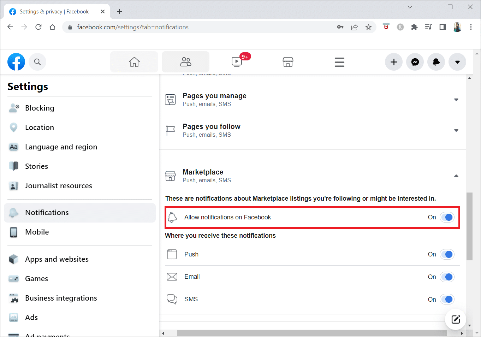The image size is (481, 337).
Task: Open the Friends icon tab
Action: [186, 62]
